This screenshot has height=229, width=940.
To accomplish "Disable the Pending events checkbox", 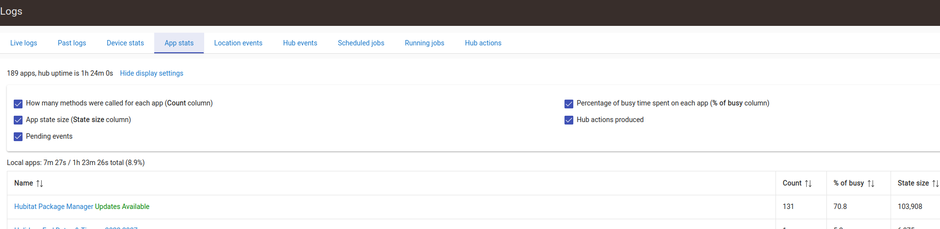I will [x=18, y=137].
